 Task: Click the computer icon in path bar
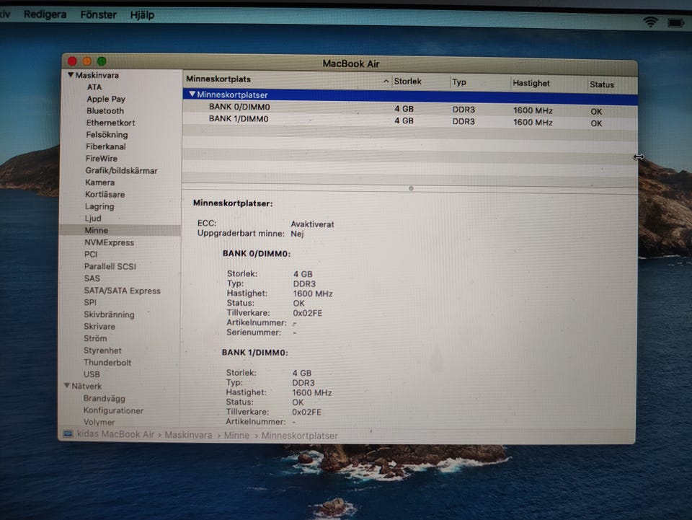[68, 434]
